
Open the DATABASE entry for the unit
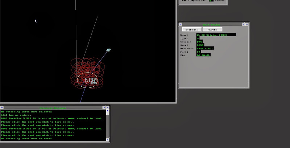[x=192, y=29]
